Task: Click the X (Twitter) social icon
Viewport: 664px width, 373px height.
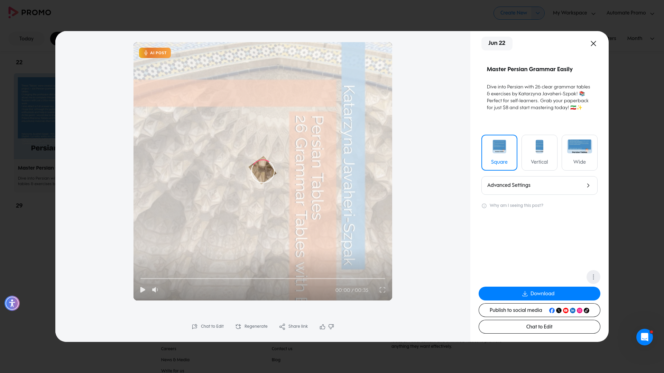Action: [559, 310]
